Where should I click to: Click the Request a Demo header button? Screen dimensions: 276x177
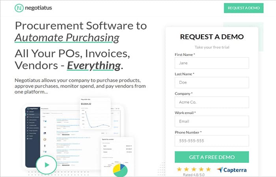coord(244,8)
